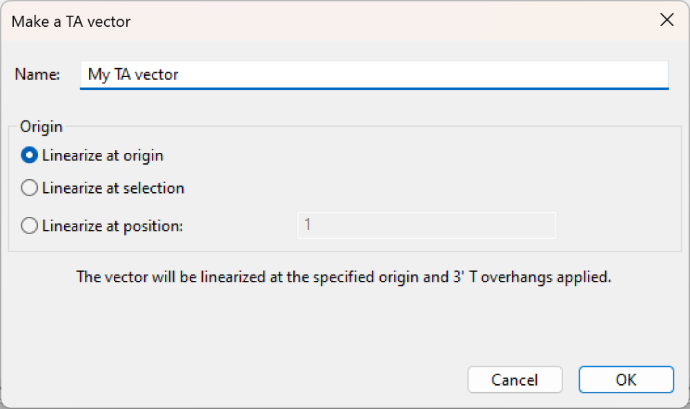Enable the Linearize at position option
Image resolution: width=690 pixels, height=409 pixels.
tap(29, 225)
